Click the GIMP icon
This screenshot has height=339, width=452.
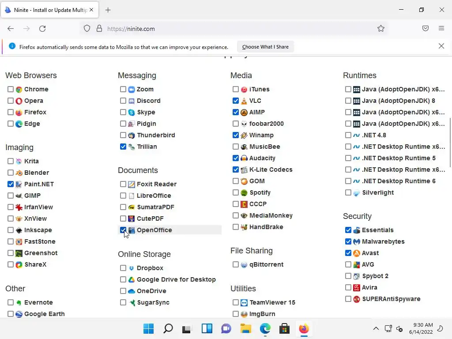(x=19, y=196)
